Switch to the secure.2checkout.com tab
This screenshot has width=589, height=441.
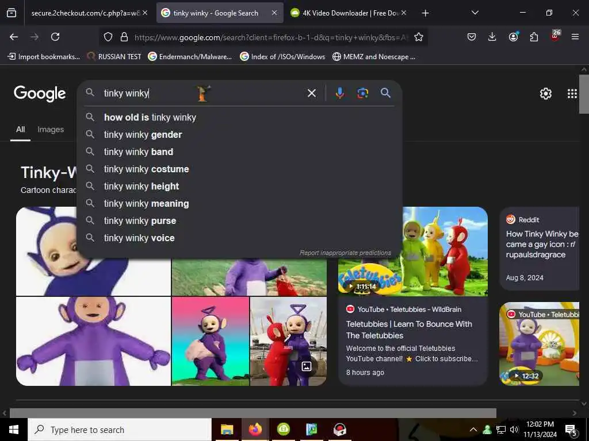86,13
